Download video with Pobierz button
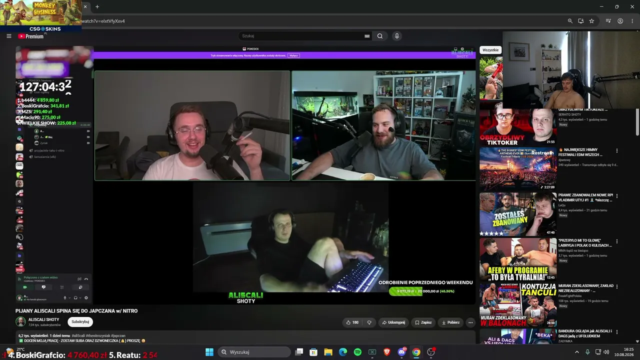Viewport: 640px width, 360px height. pos(450,322)
